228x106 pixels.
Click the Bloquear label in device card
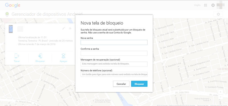(40, 61)
